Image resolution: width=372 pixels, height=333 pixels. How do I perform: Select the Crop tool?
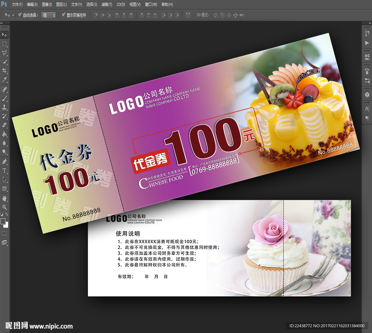click(5, 71)
